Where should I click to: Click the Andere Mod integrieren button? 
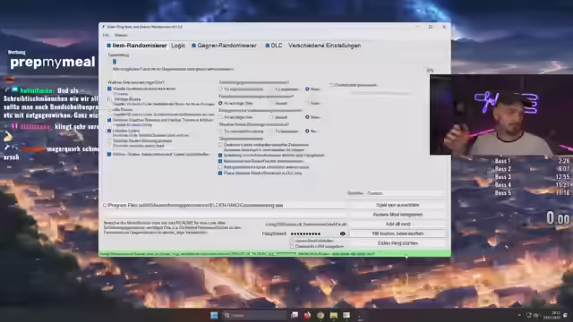click(398, 215)
